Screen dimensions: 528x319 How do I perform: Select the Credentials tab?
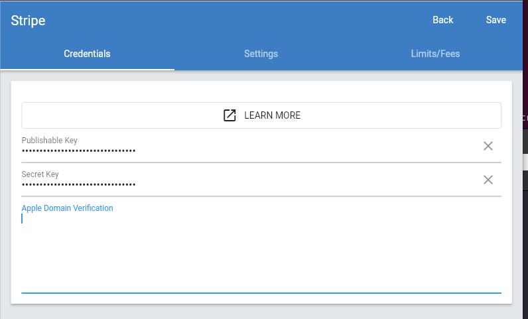pos(87,54)
